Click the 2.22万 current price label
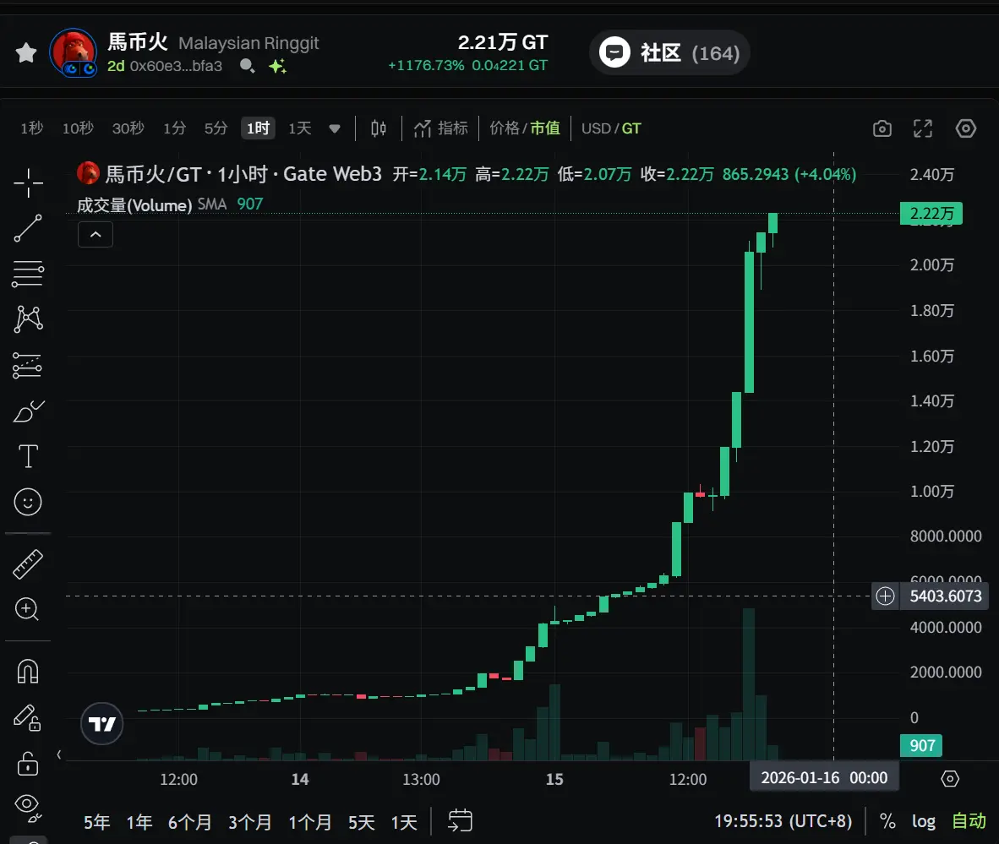Image resolution: width=999 pixels, height=844 pixels. pyautogui.click(x=931, y=214)
